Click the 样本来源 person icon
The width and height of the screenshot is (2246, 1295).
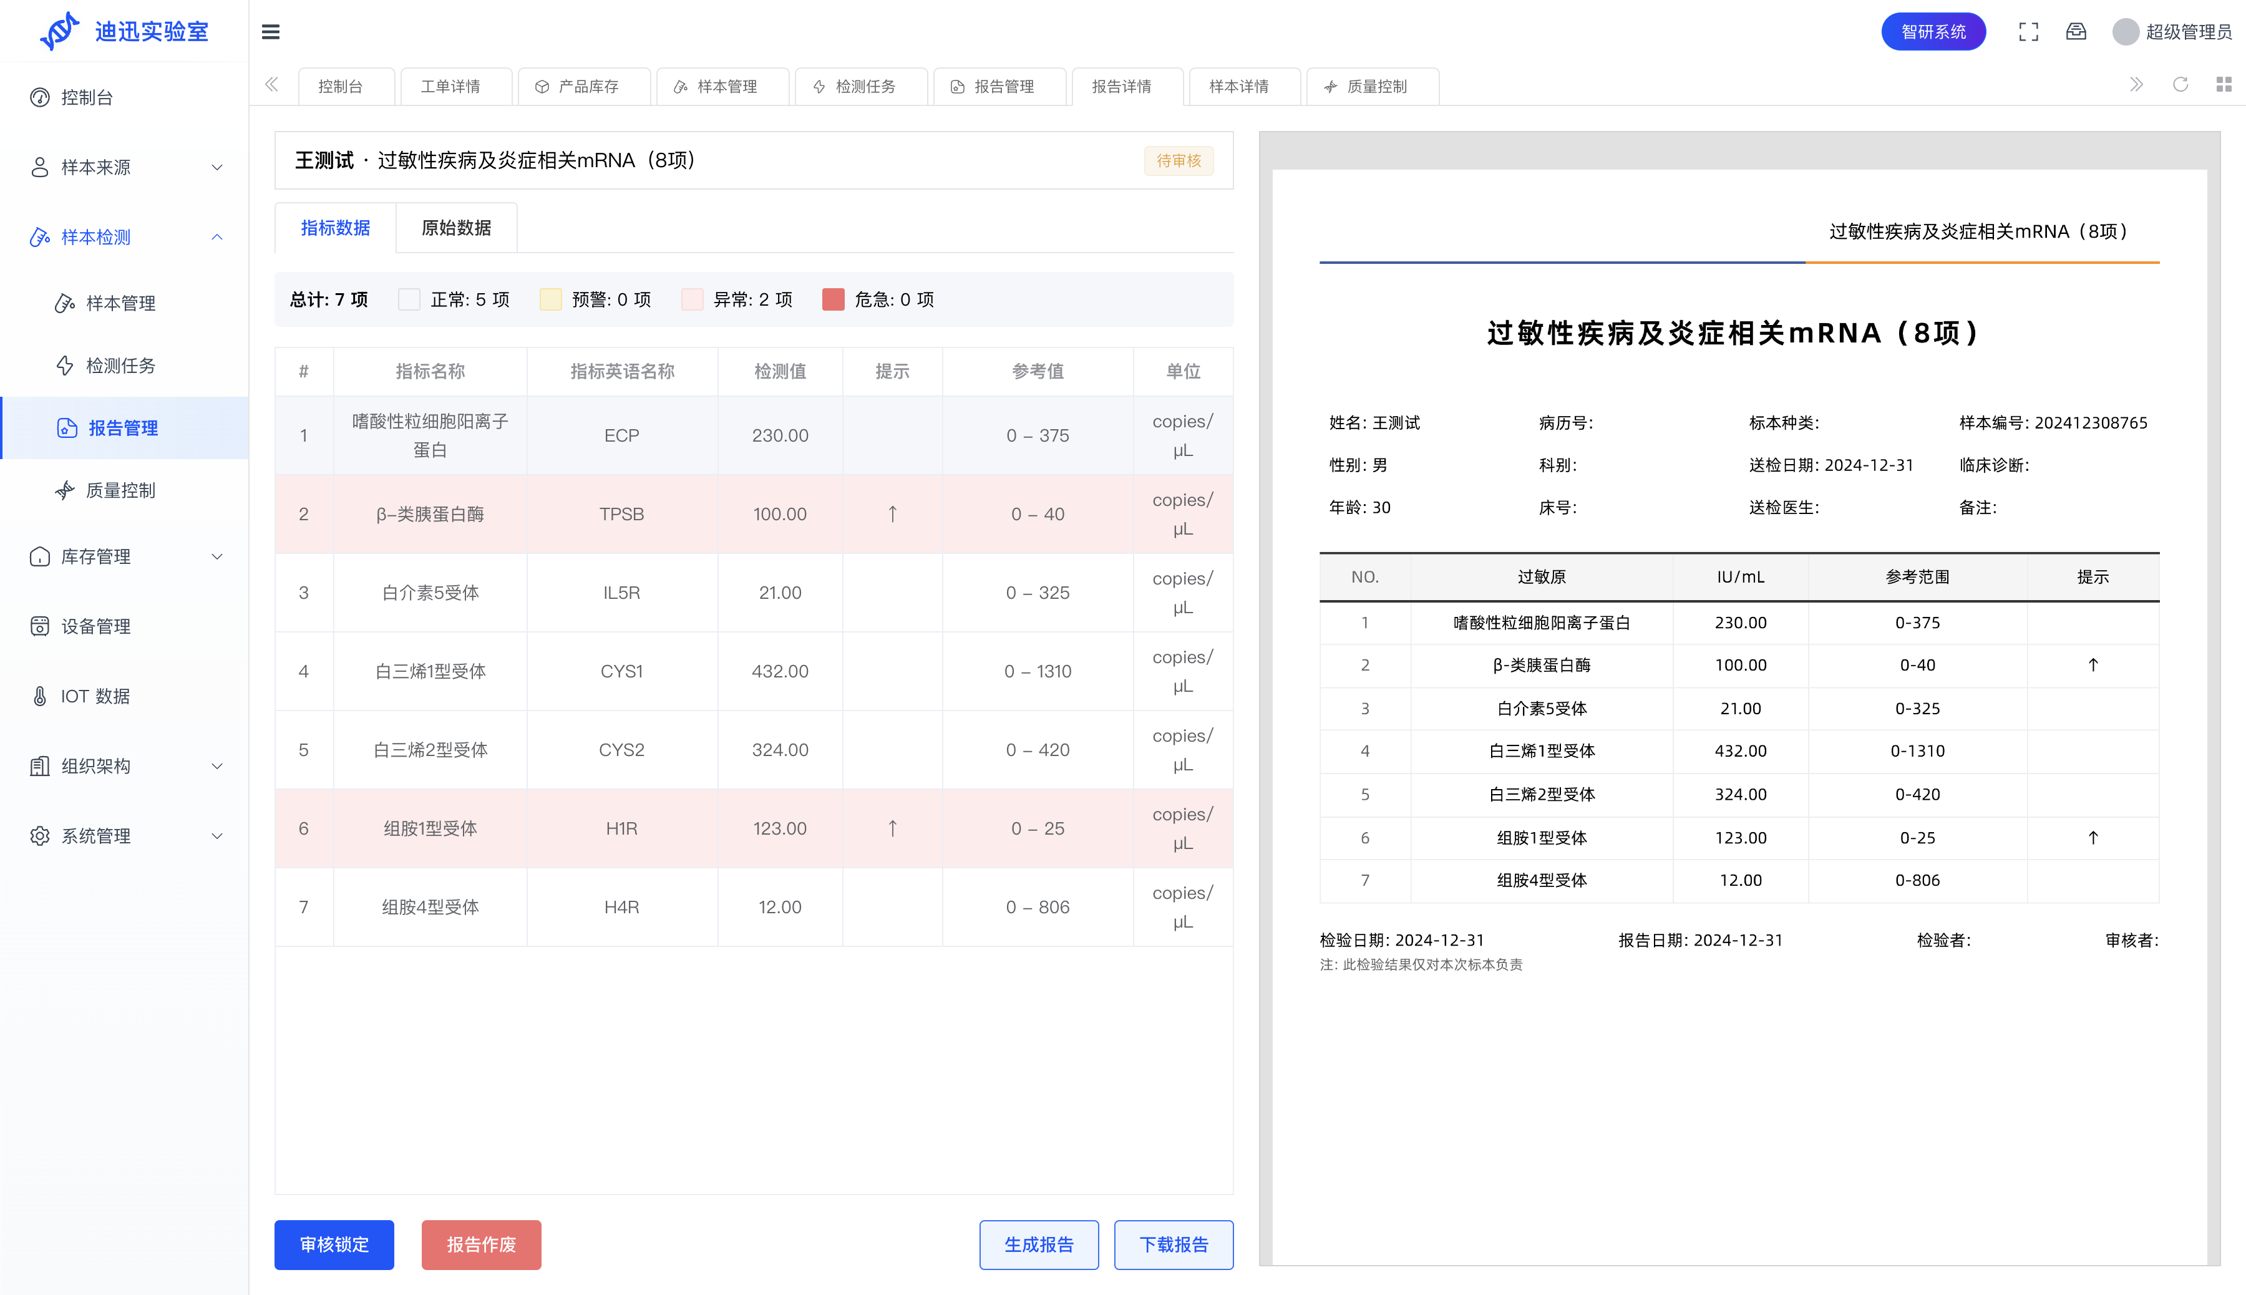(40, 167)
